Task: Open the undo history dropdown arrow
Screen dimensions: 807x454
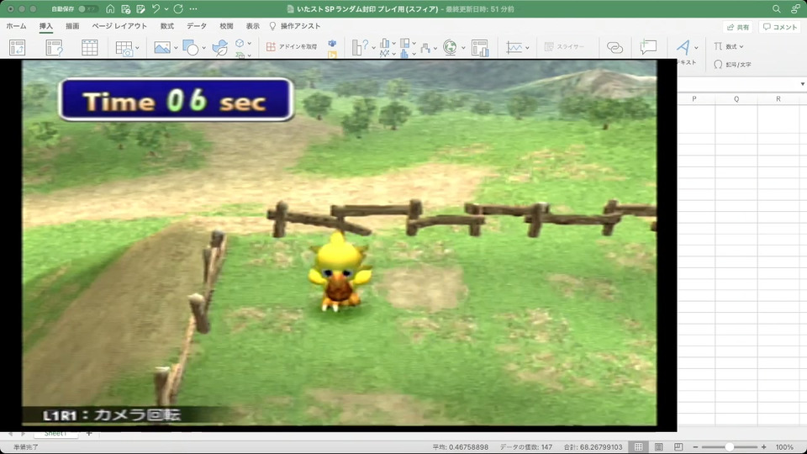Action: click(166, 8)
